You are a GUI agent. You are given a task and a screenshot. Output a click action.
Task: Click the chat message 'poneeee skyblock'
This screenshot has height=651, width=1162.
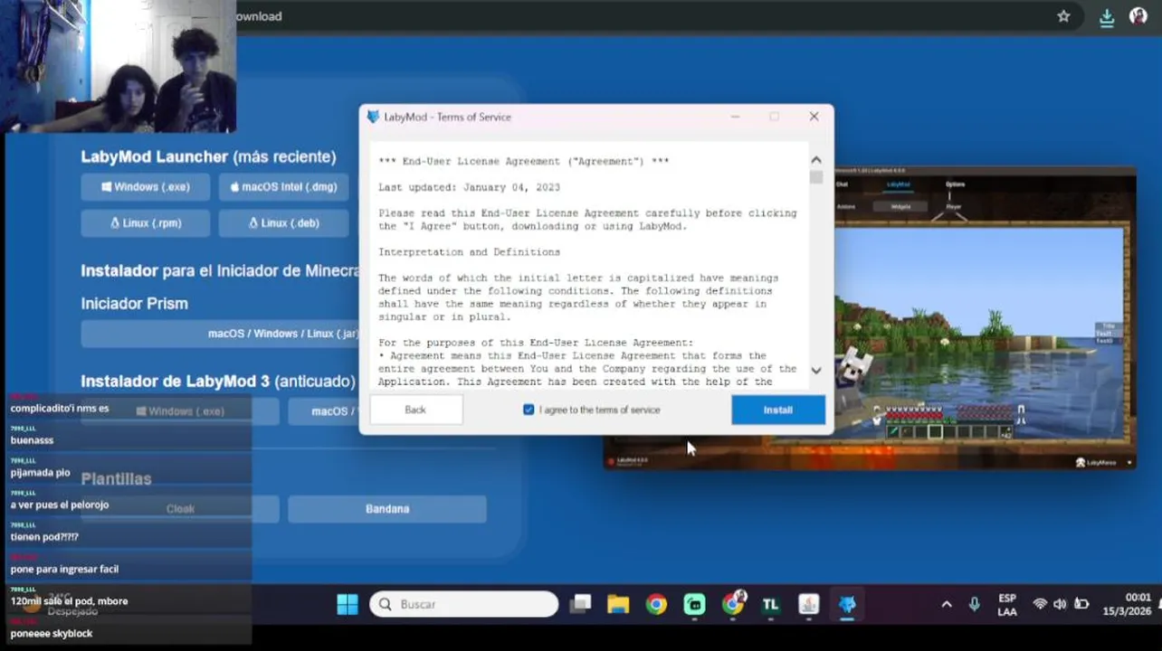52,634
